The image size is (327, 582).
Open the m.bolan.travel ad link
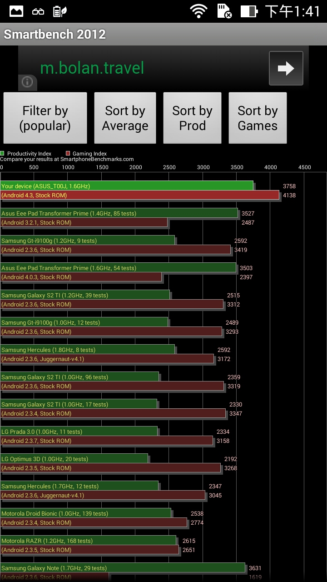click(92, 68)
